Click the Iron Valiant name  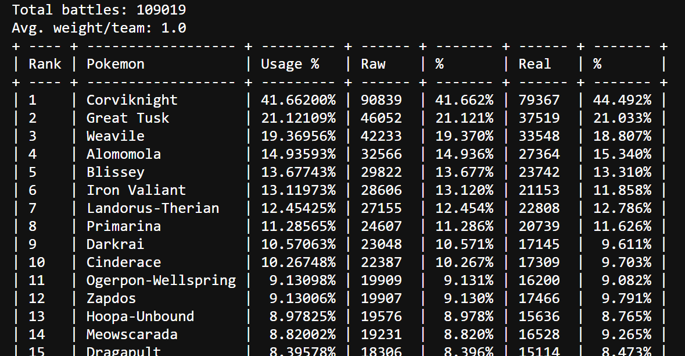tap(136, 190)
